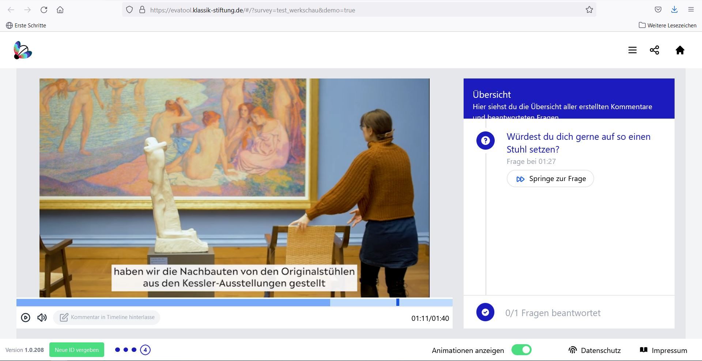The height and width of the screenshot is (361, 702).
Task: Open Erste Schritte bookmark
Action: tap(26, 25)
